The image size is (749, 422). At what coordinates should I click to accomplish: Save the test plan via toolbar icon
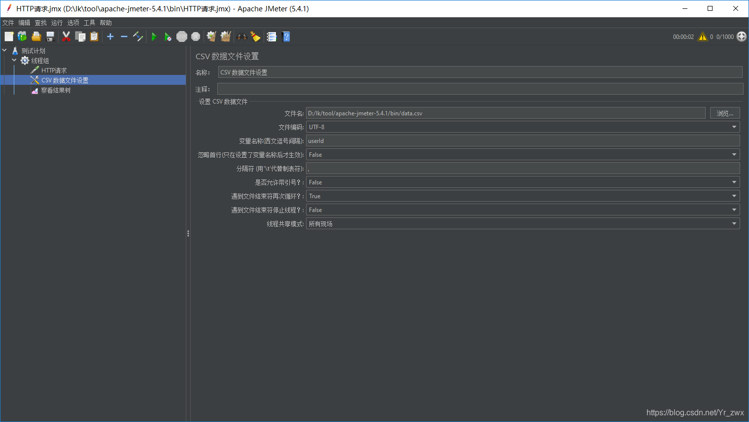coord(50,36)
